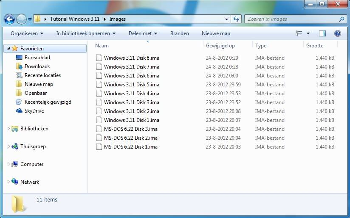
Task: Select the MS-DOS 6.22 Disk 1.ima file
Action: point(130,147)
